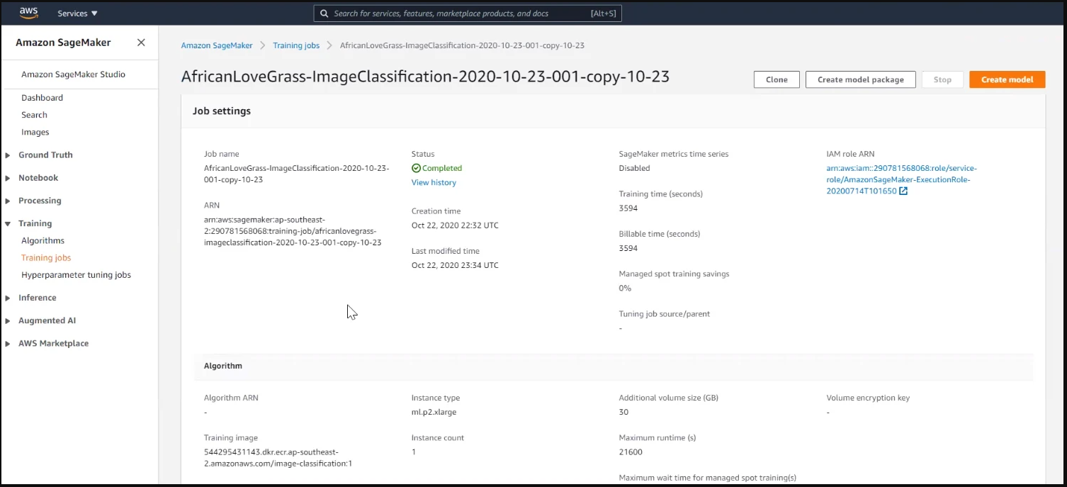Viewport: 1067px width, 487px height.
Task: Select Training jobs in sidebar
Action: tap(46, 258)
